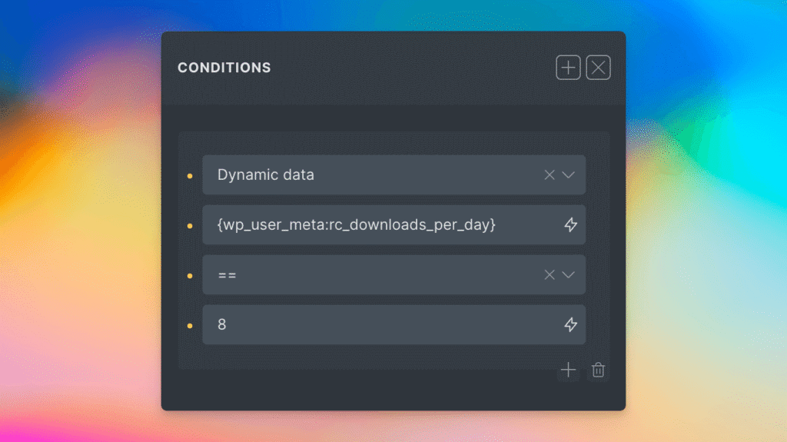787x442 pixels.
Task: Open the Dynamic data condition type dropdown
Action: pos(394,174)
